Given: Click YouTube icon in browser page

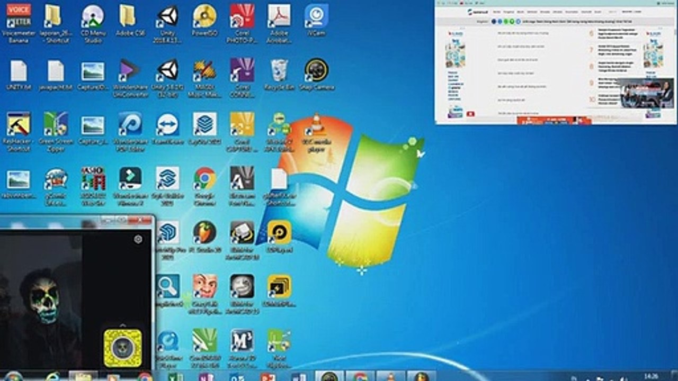Looking at the screenshot, I should tap(470, 113).
